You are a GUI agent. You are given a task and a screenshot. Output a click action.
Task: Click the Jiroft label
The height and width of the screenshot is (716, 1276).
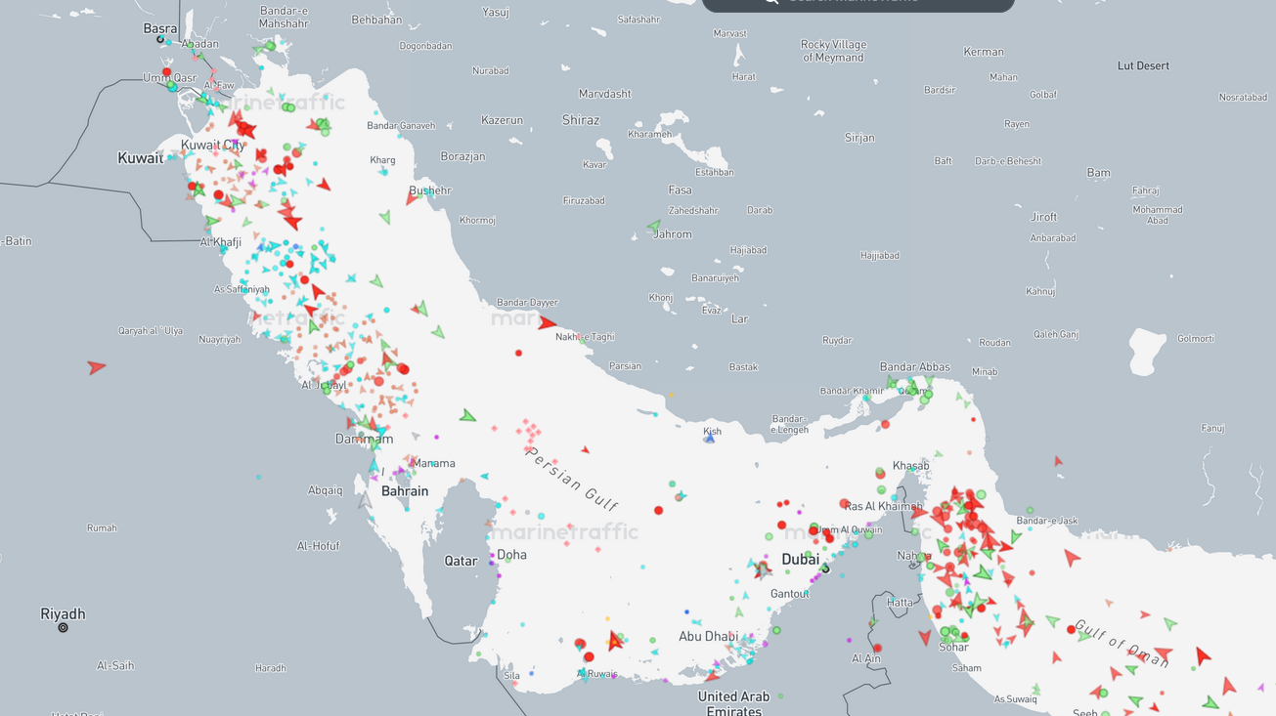pyautogui.click(x=1043, y=217)
